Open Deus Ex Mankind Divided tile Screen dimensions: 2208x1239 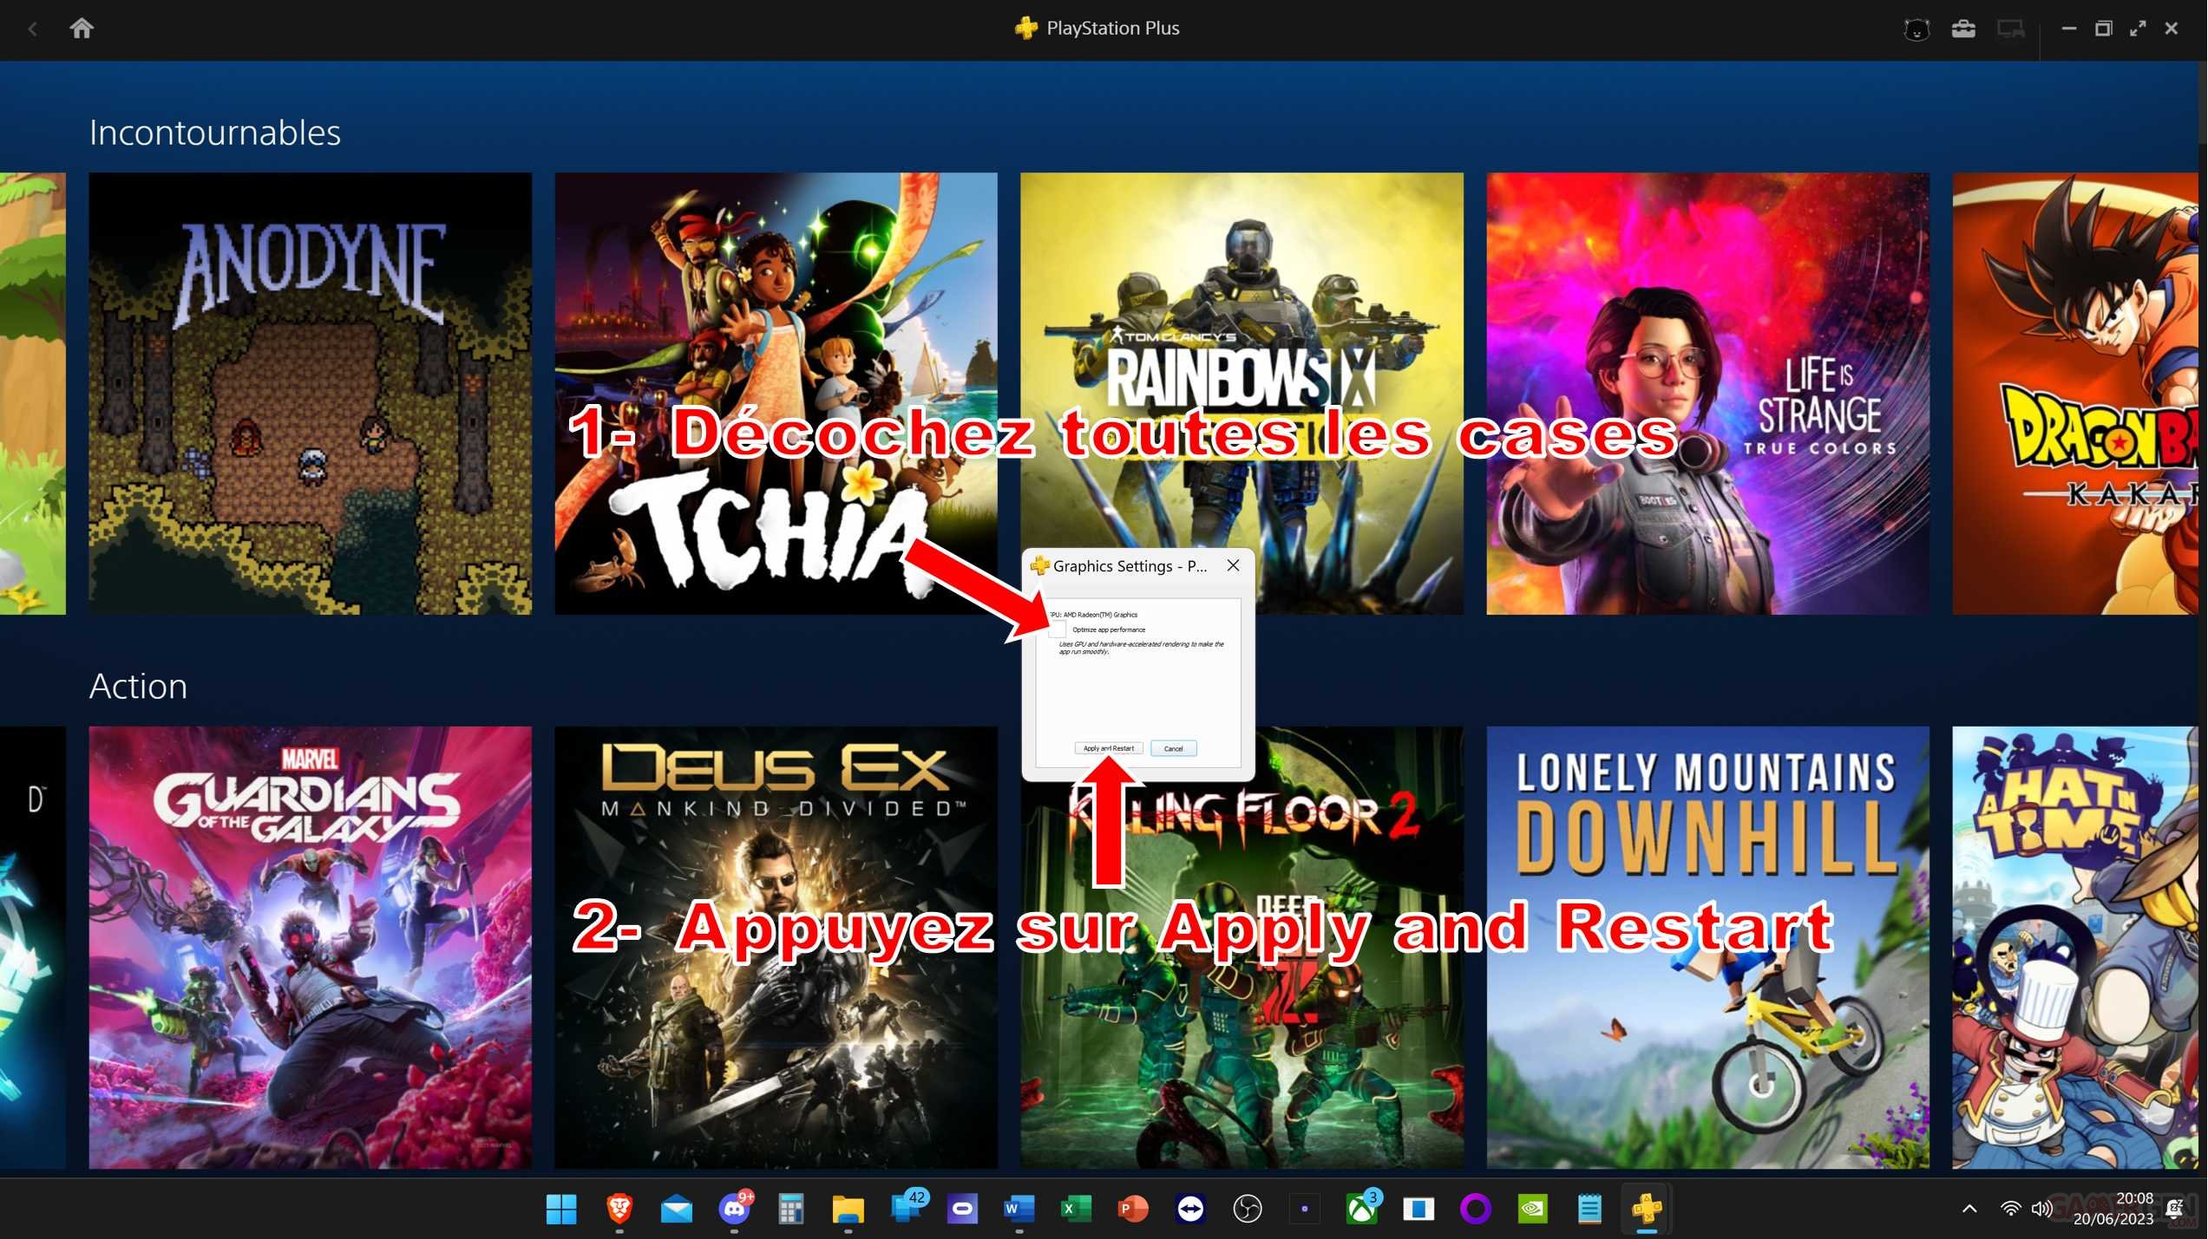(x=776, y=947)
